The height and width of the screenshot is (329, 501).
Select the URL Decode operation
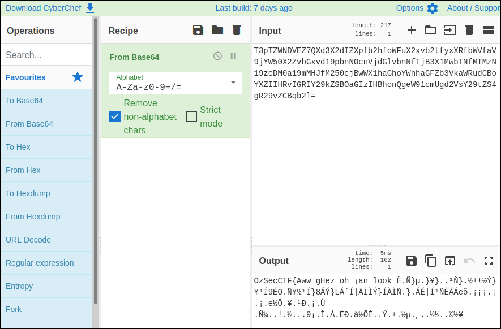(x=46, y=240)
